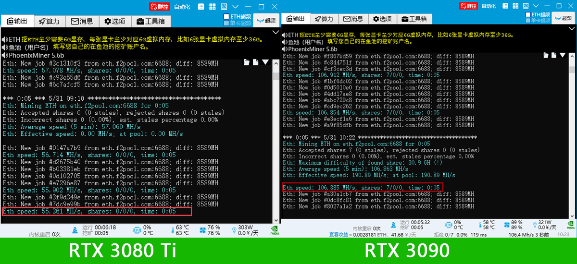
Task: Click the fan icon showing 76 %
Action: (202, 230)
